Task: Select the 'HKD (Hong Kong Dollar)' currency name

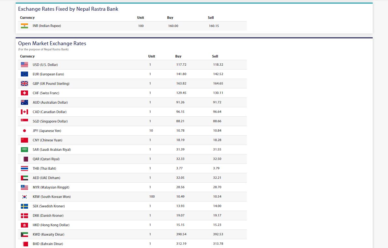Action: click(x=51, y=225)
